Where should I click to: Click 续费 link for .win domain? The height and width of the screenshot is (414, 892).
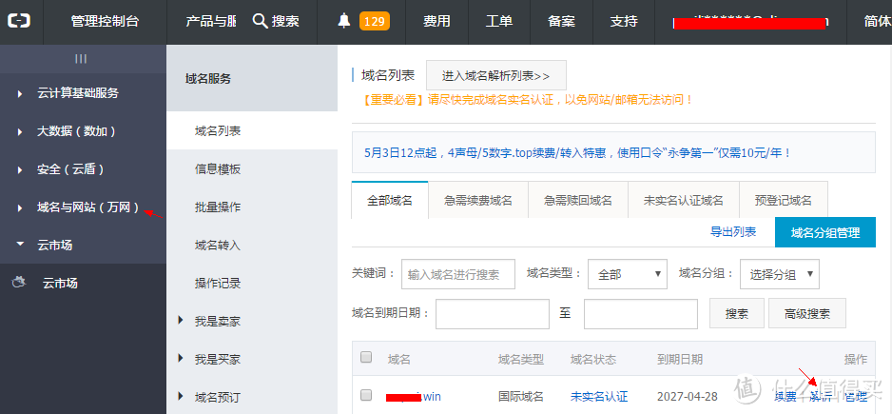785,396
